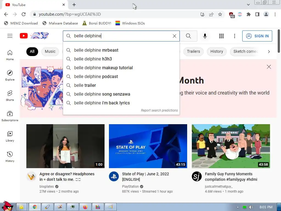Choose suggestion belle delphine mrbeast
This screenshot has height=211, width=281.
click(121, 50)
